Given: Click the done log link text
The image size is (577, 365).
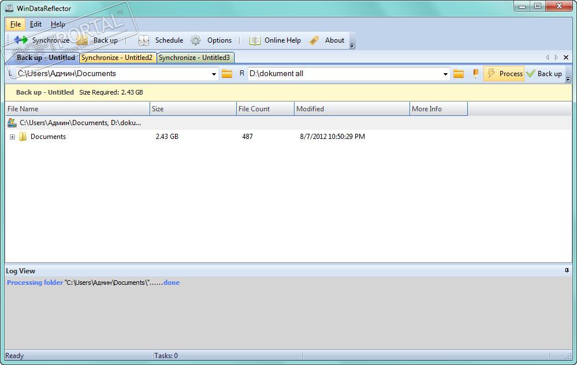Looking at the screenshot, I should click(172, 283).
